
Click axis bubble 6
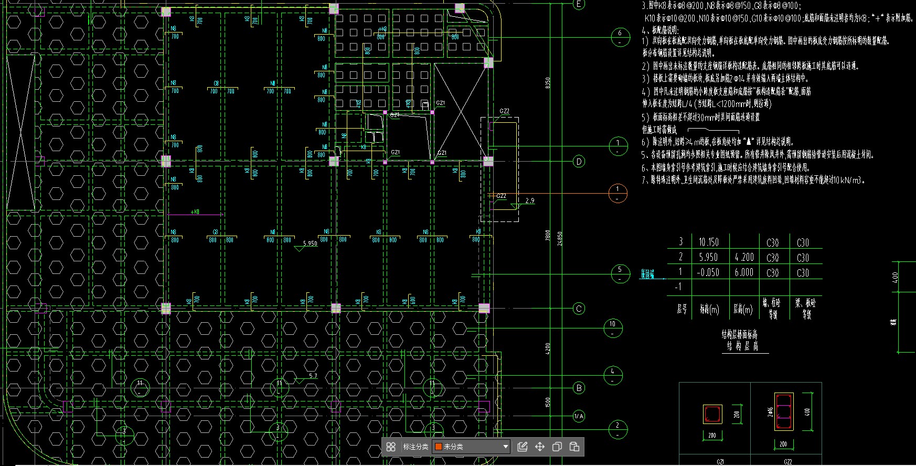(x=620, y=37)
